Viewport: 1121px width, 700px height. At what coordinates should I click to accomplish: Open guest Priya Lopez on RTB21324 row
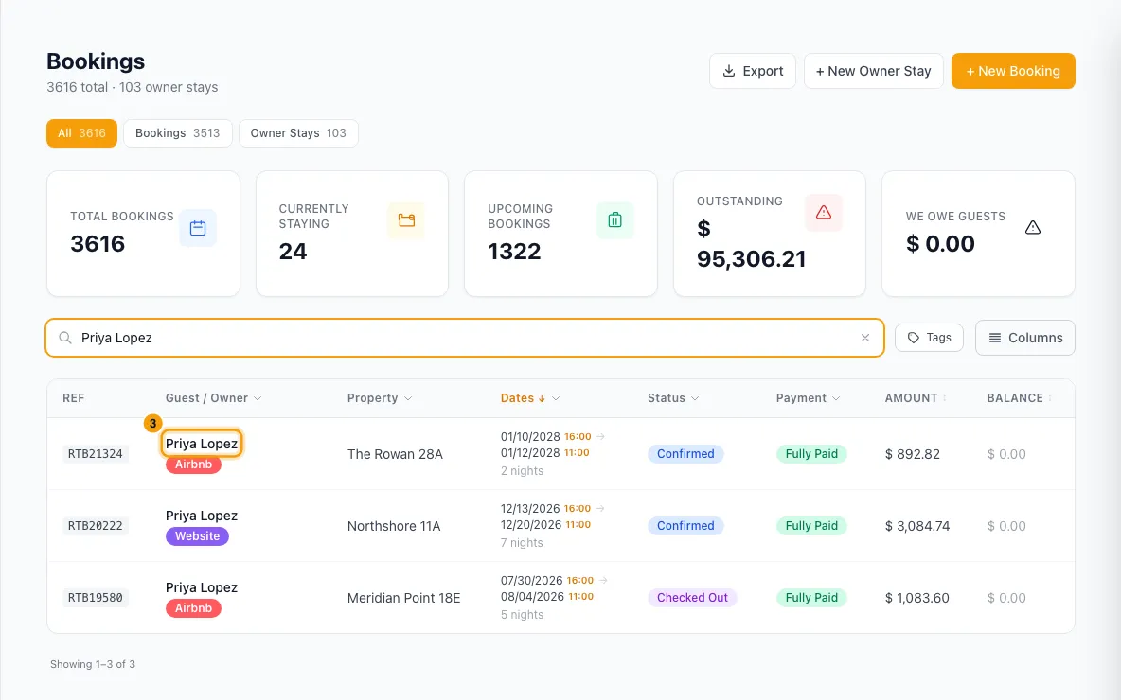click(202, 444)
